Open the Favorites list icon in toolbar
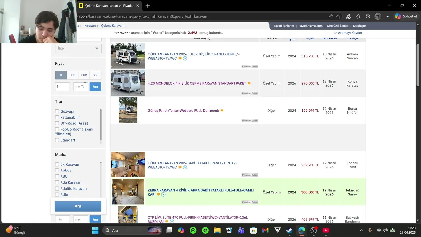421x237 pixels. [x=358, y=16]
